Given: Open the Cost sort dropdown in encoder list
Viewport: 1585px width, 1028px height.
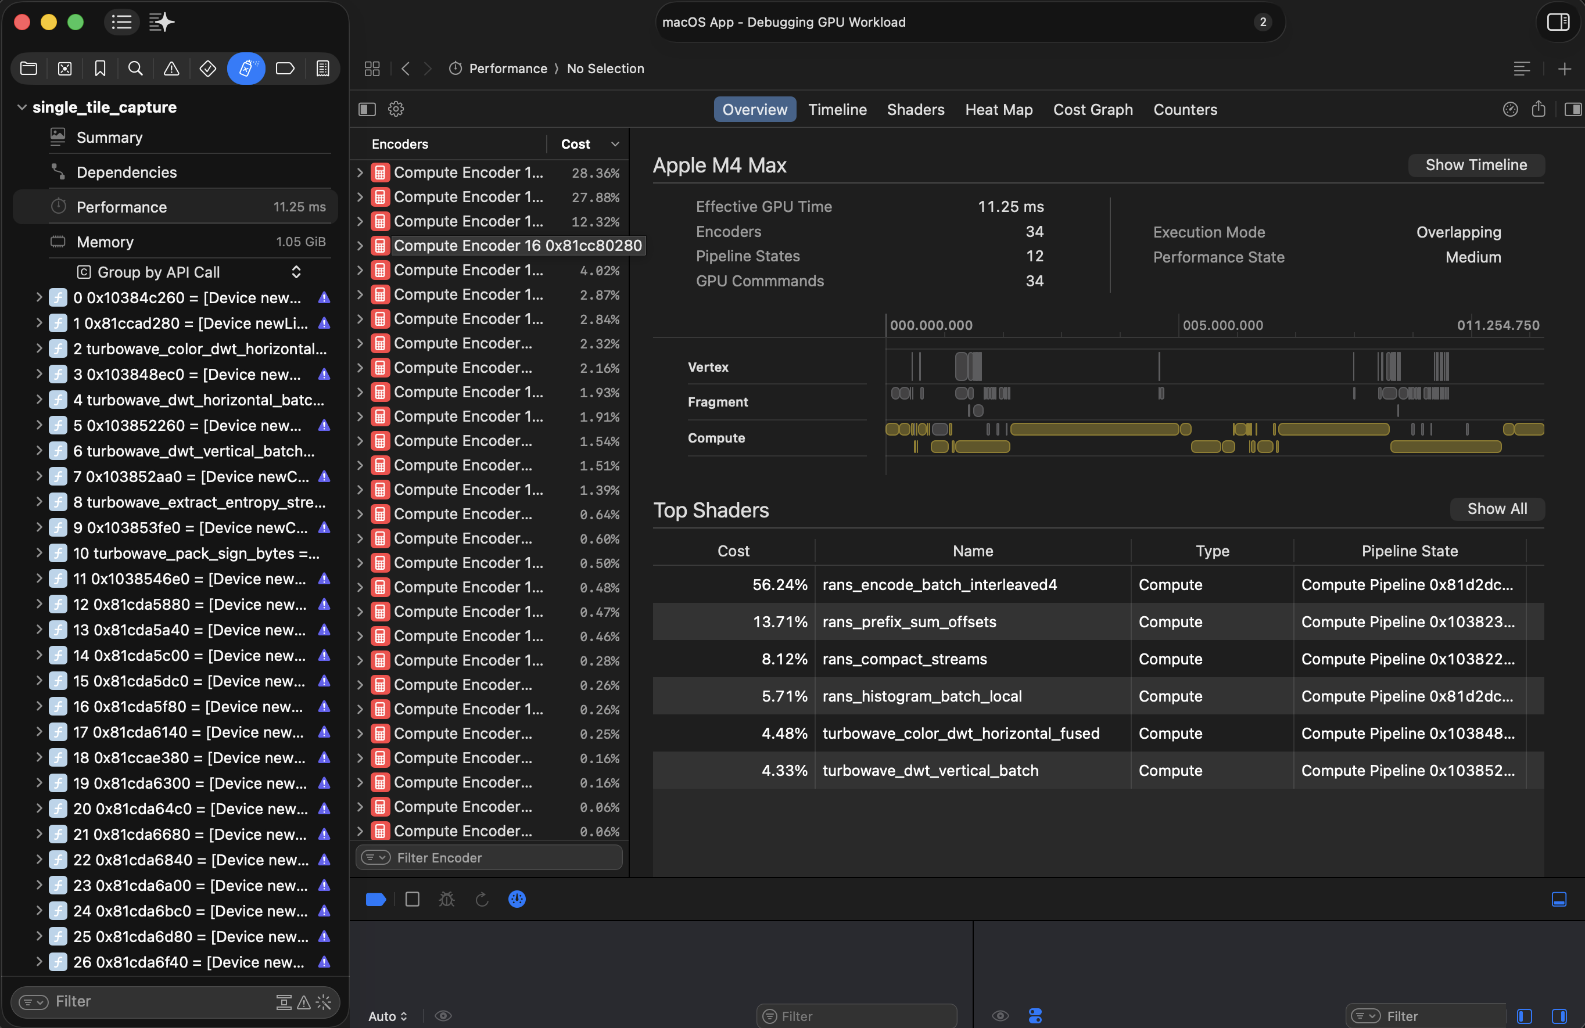Looking at the screenshot, I should pos(614,143).
